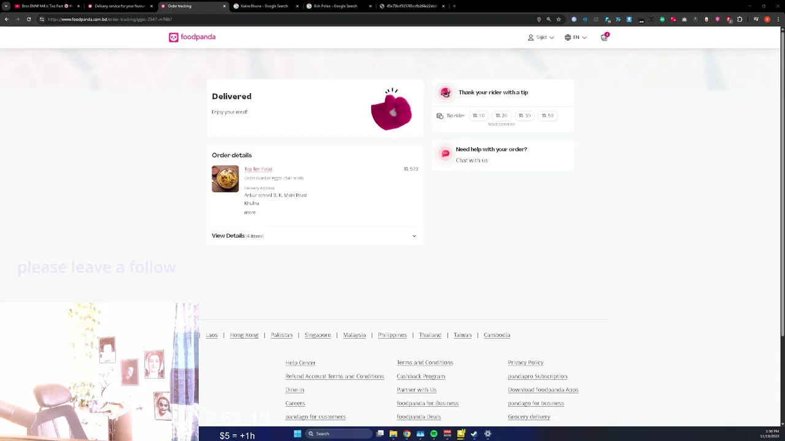Click the site information icon beside URL
This screenshot has height=441, width=785.
42,20
